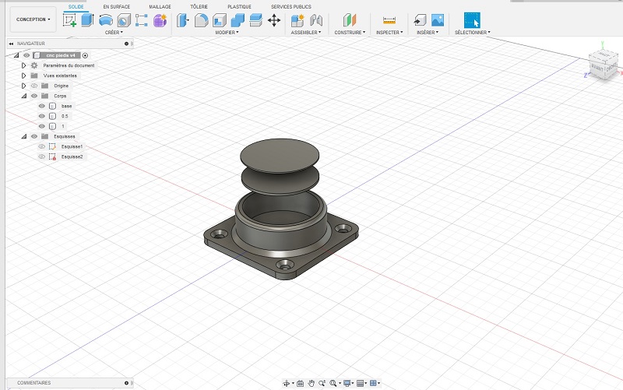
Task: Open the INSPECTER menu
Action: [389, 33]
